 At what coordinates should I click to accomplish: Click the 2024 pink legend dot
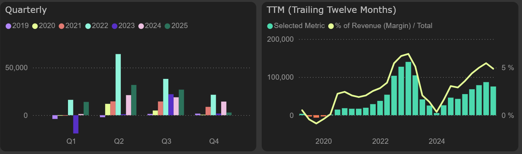point(141,26)
